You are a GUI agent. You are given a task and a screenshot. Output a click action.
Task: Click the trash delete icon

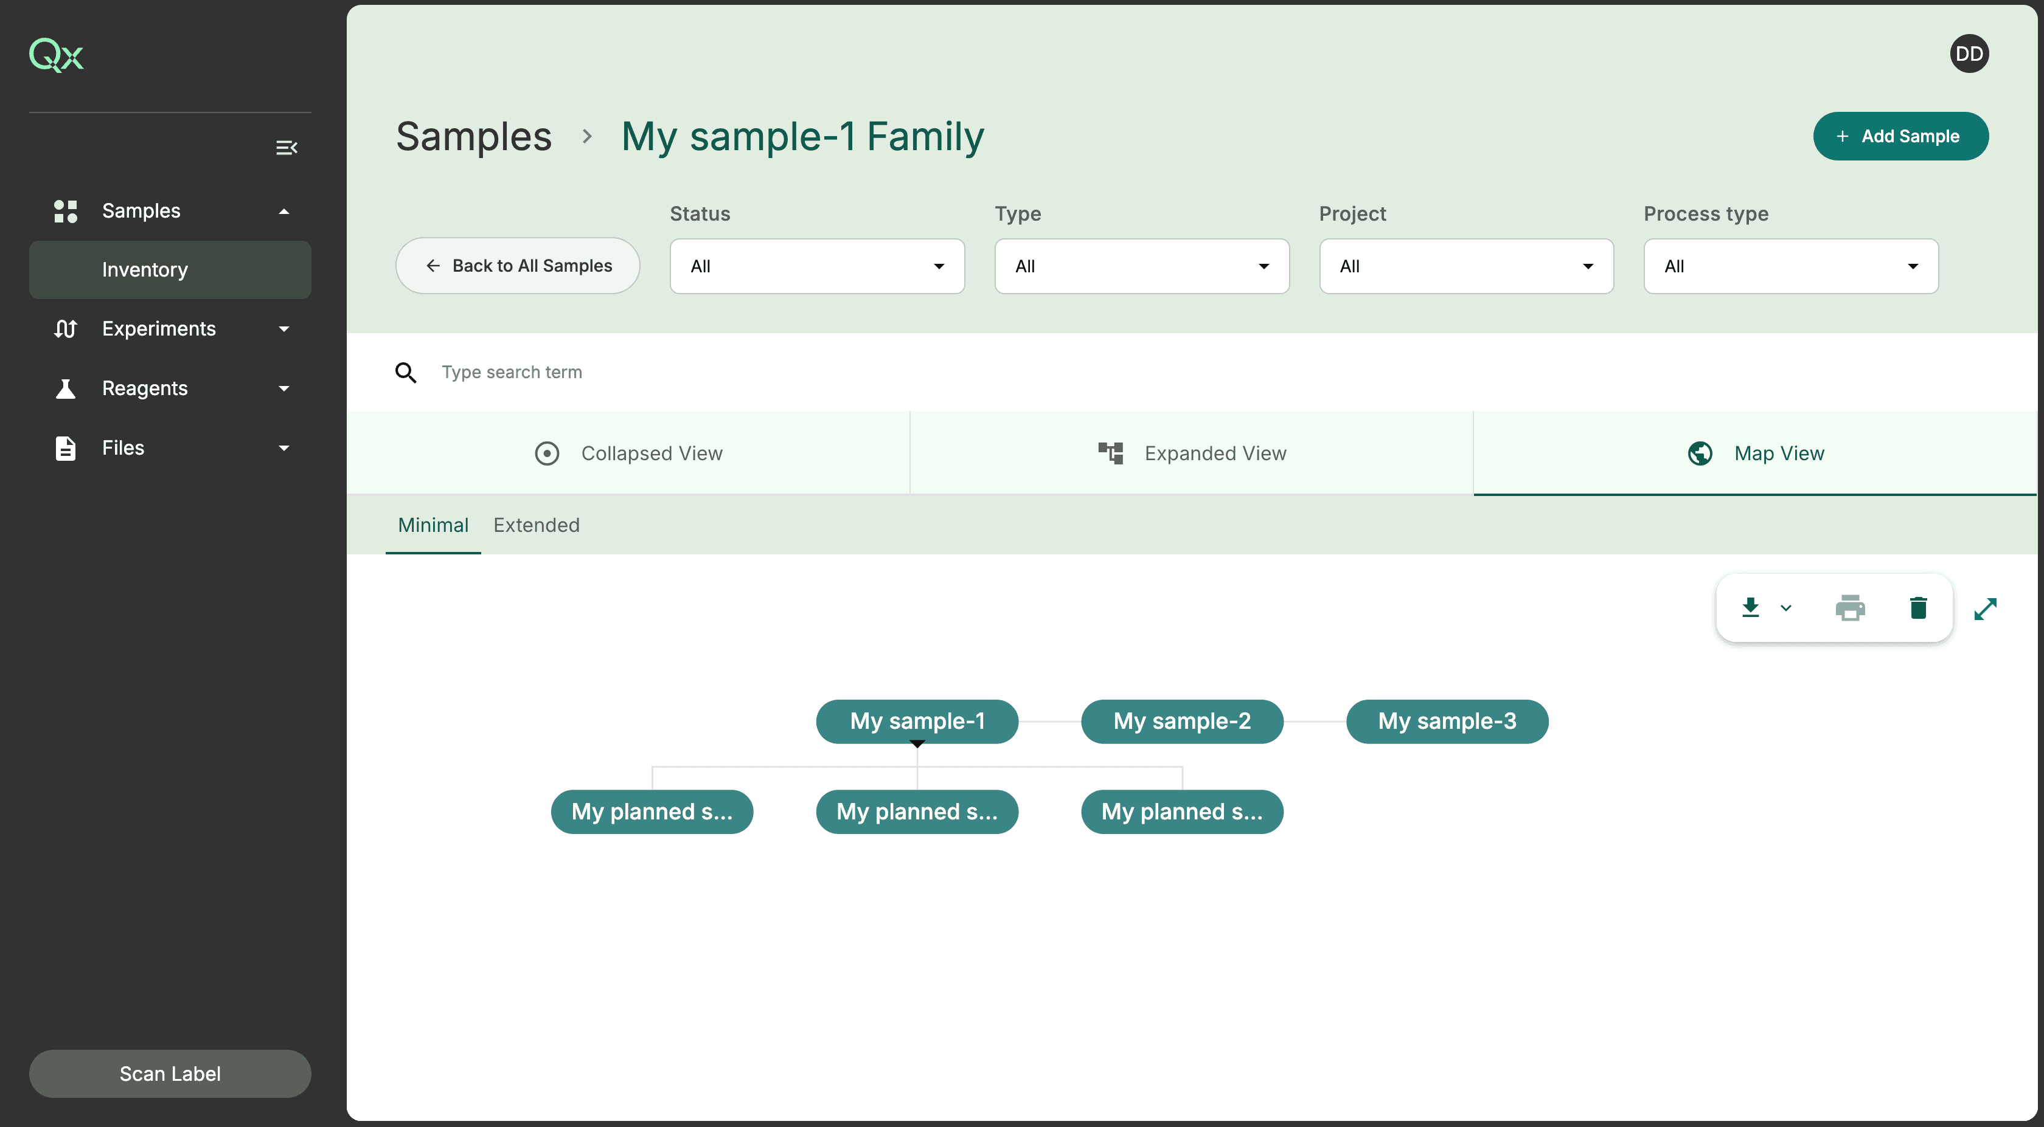tap(1918, 607)
